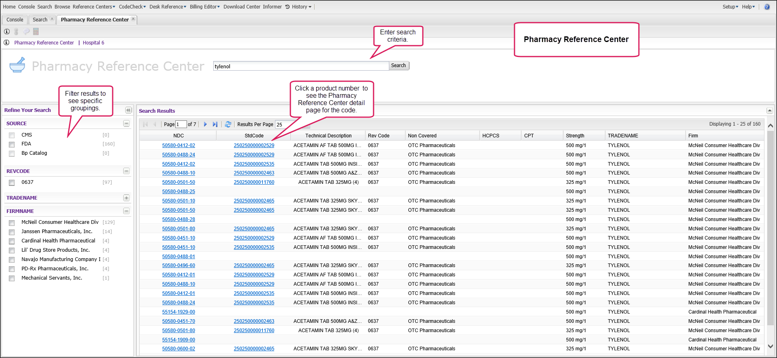Check McNeil Consumer Healthcare Div filter
Image resolution: width=777 pixels, height=358 pixels.
12,223
